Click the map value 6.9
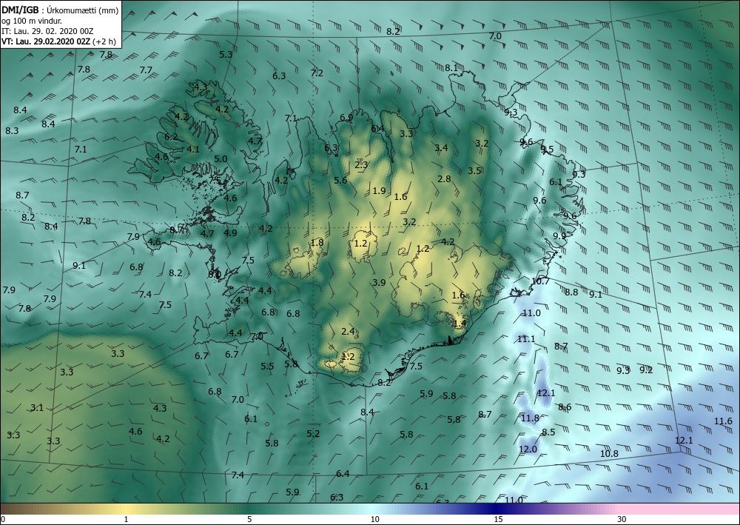Image resolution: width=740 pixels, height=525 pixels. point(346,118)
